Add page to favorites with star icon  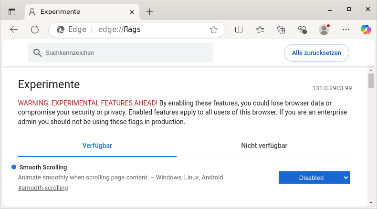click(x=214, y=30)
